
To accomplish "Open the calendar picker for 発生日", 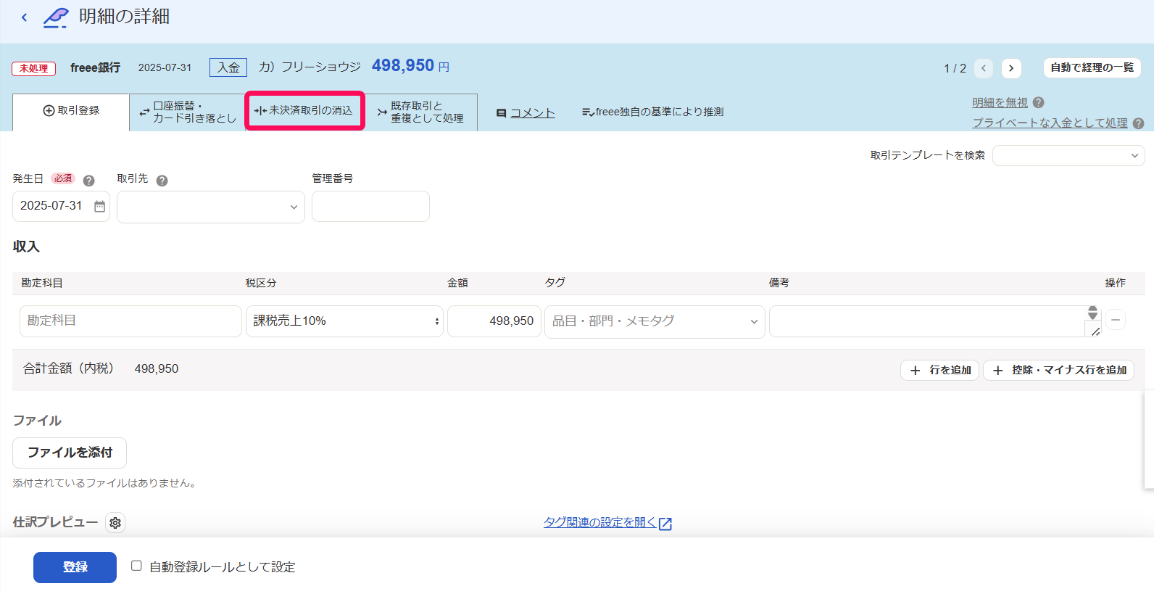I will 100,207.
